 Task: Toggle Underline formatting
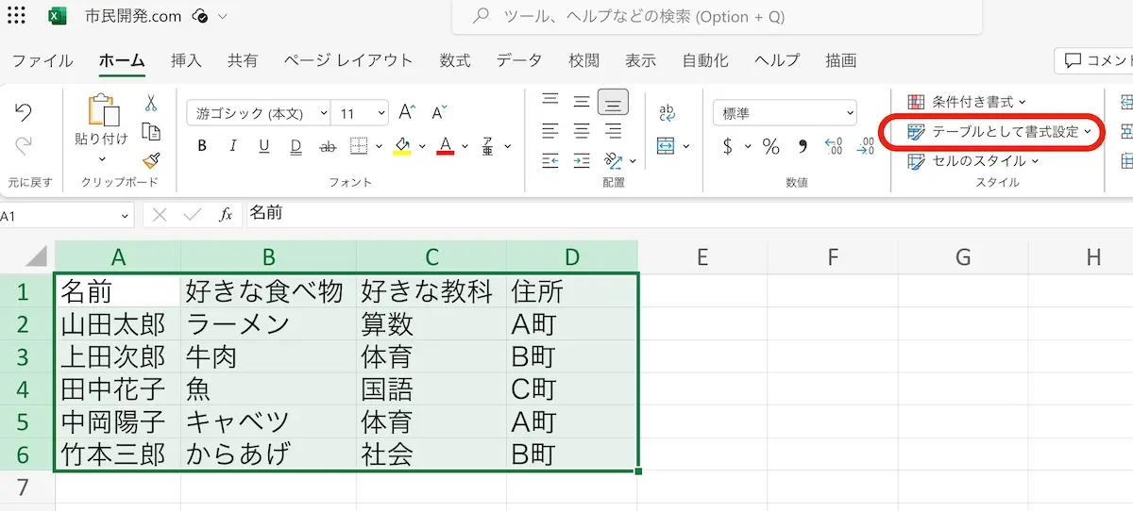tap(264, 146)
